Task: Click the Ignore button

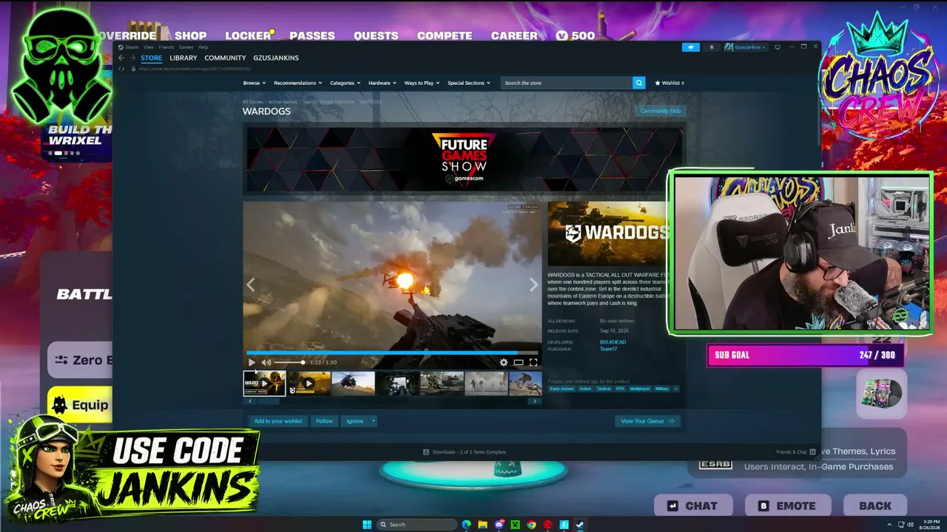Action: click(x=355, y=421)
